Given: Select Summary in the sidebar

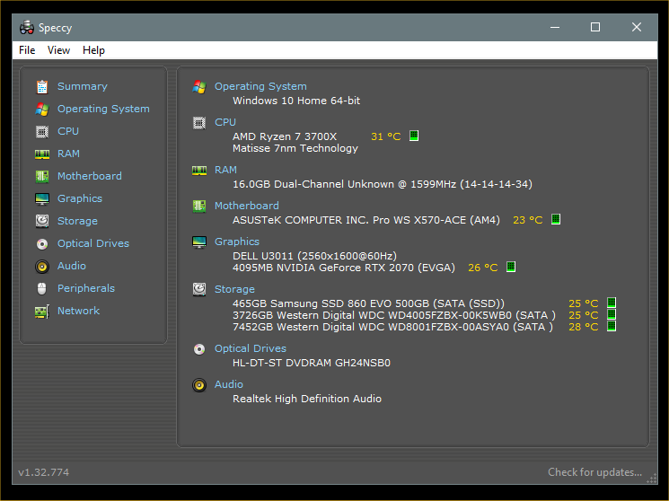Looking at the screenshot, I should [x=83, y=86].
